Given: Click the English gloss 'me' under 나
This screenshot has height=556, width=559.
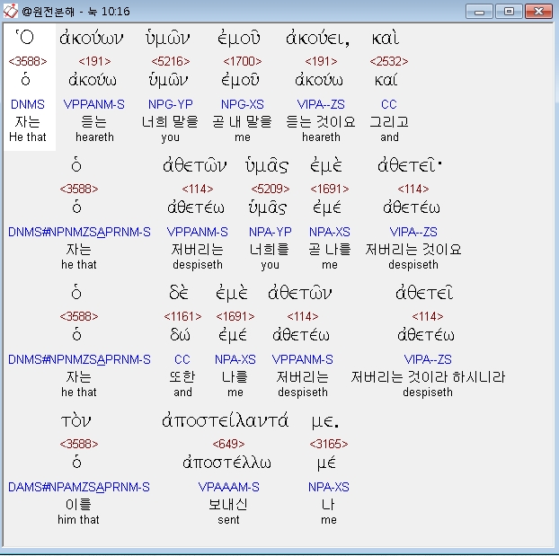Looking at the screenshot, I should (329, 520).
